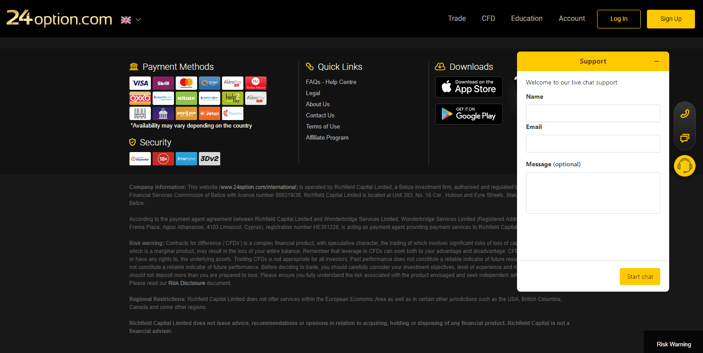The width and height of the screenshot is (703, 353).
Task: Click the DigiSigner security badge
Action: [186, 159]
